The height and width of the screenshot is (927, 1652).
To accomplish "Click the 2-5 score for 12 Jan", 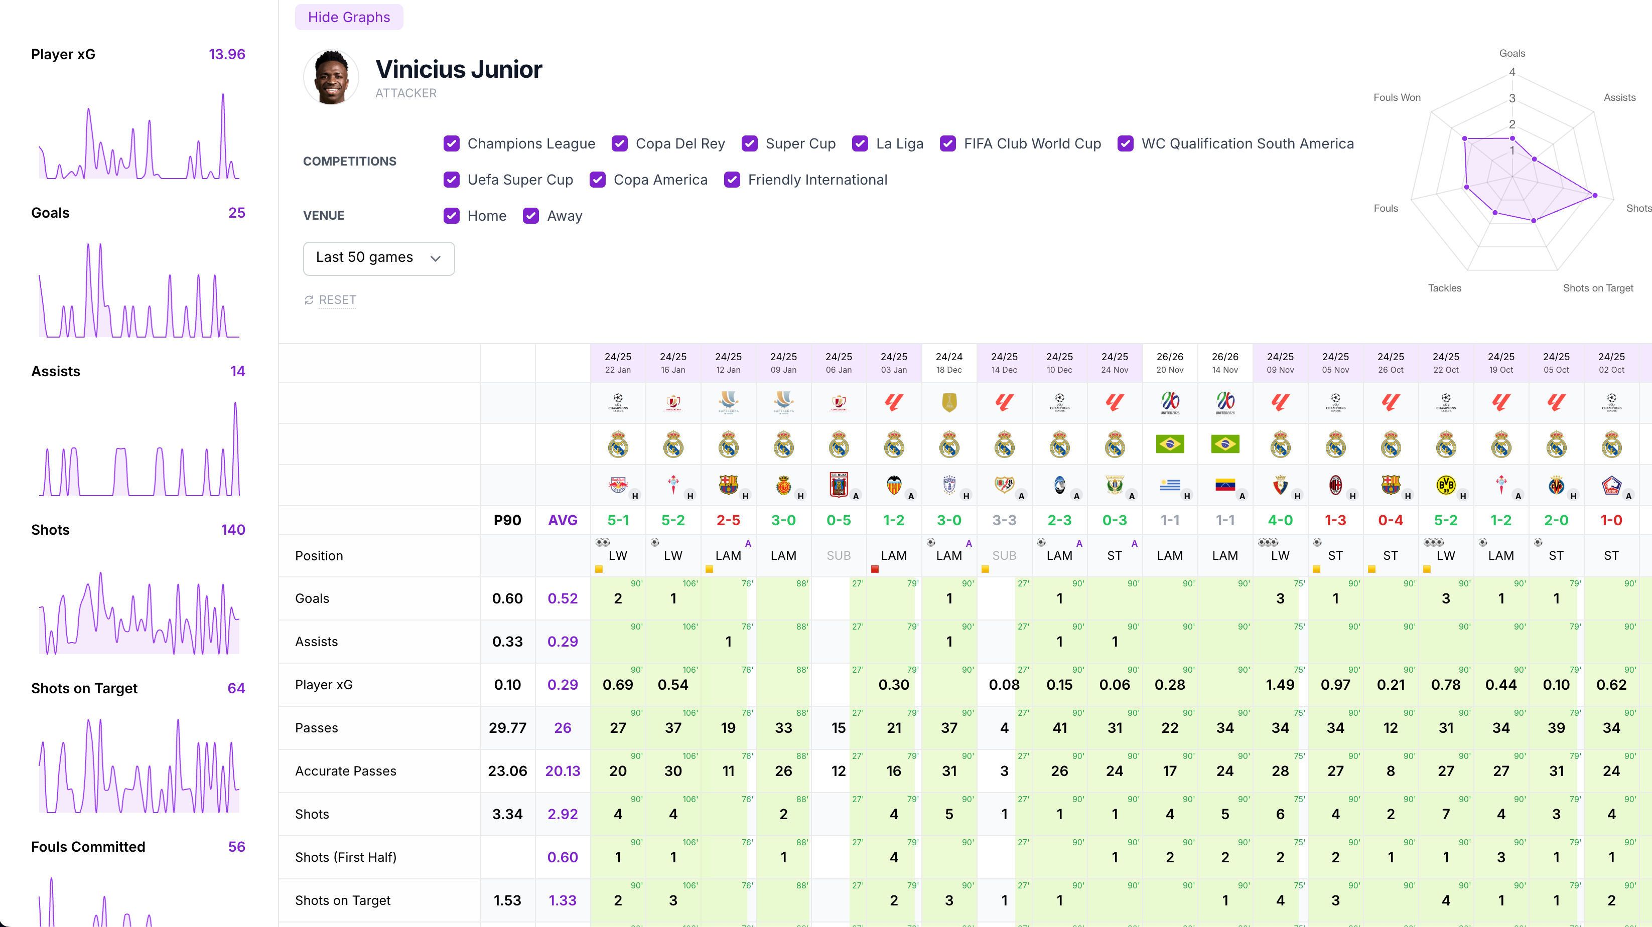I will [x=729, y=520].
